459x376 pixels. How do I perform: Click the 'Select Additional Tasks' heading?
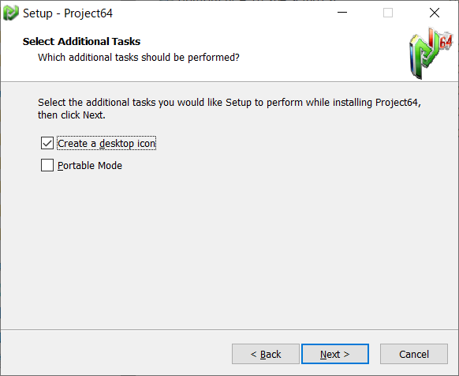click(82, 41)
